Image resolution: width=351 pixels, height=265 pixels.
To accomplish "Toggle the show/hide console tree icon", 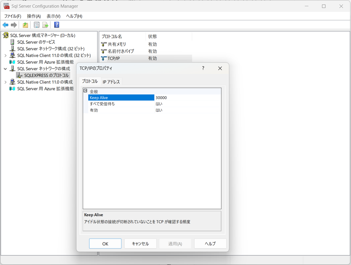I will point(37,25).
